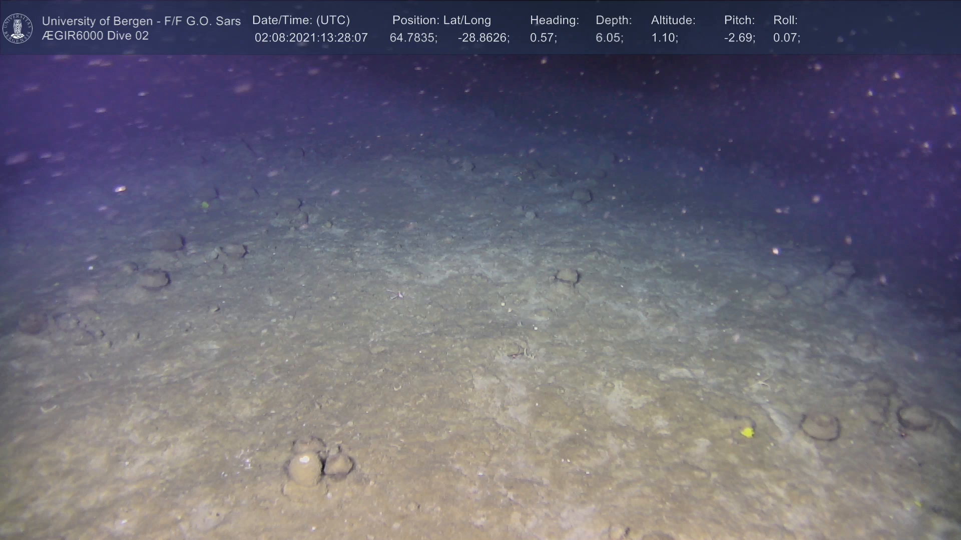Viewport: 961px width, 540px height.
Task: Click the 02:08:2021:13:28:07 timestamp
Action: [x=311, y=38]
